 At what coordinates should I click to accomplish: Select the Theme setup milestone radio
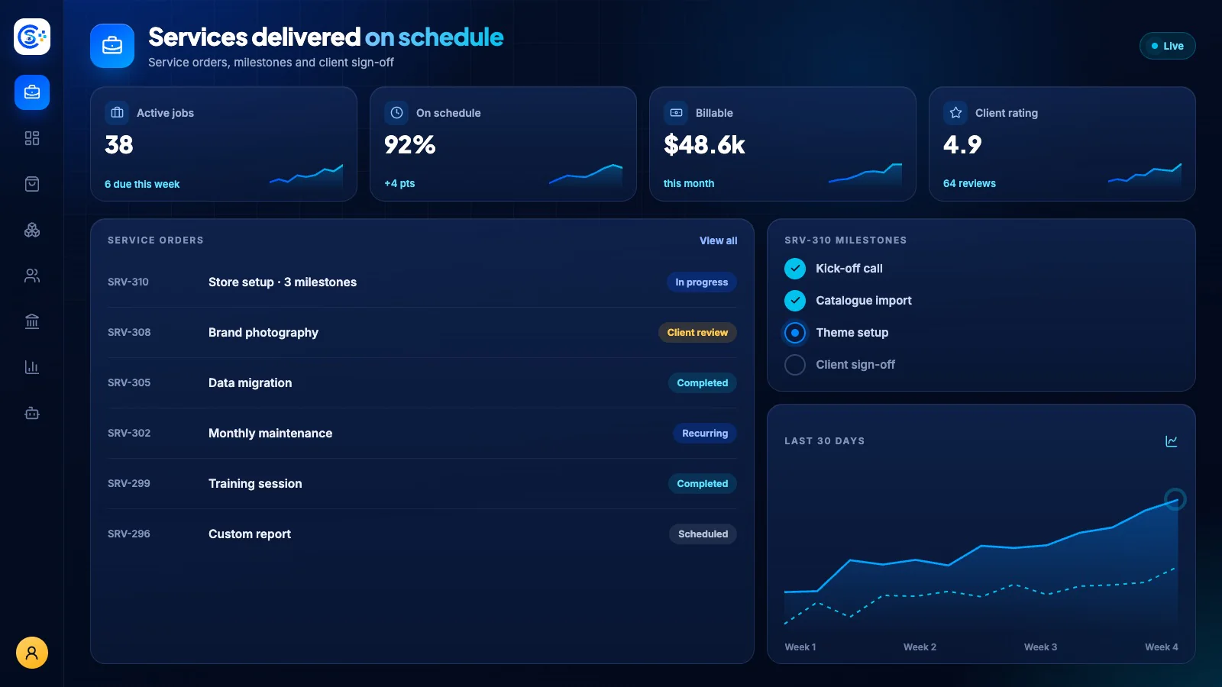tap(795, 333)
